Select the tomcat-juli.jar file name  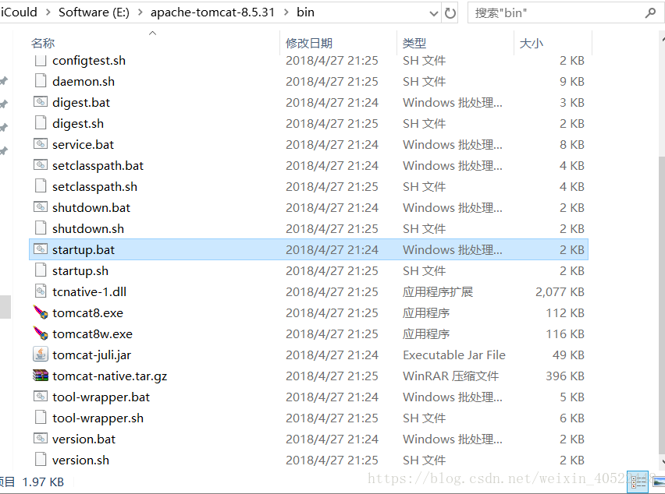point(91,355)
